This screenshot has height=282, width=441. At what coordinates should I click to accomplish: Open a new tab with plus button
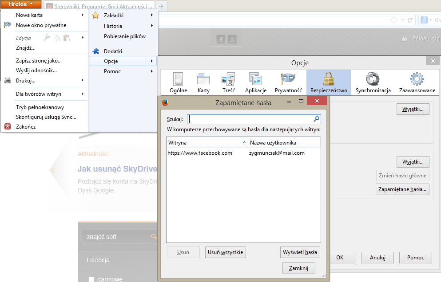[161, 7]
